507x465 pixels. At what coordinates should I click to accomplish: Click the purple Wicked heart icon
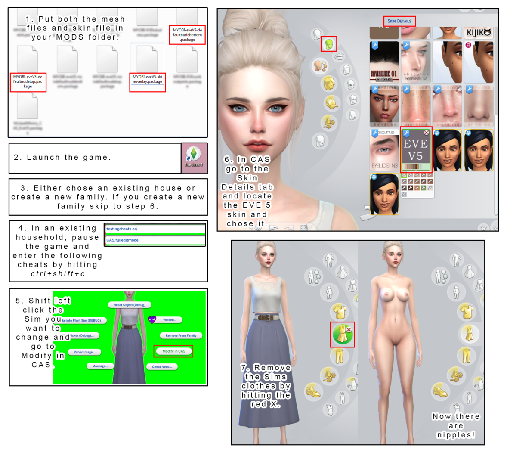pyautogui.click(x=152, y=320)
